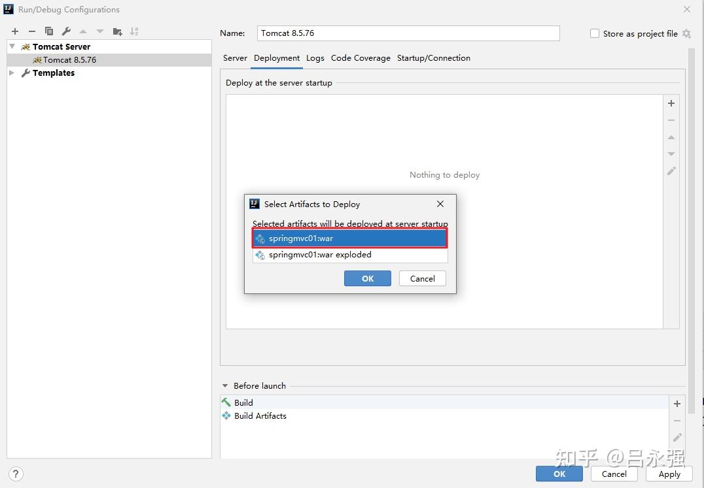Collapse the Tomcat Server tree node

12,46
